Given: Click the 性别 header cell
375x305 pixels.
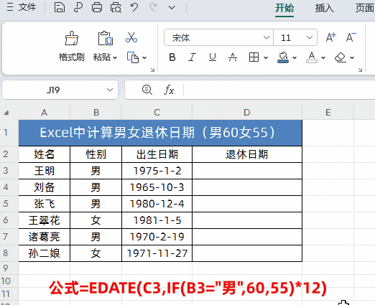Looking at the screenshot, I should 96,154.
